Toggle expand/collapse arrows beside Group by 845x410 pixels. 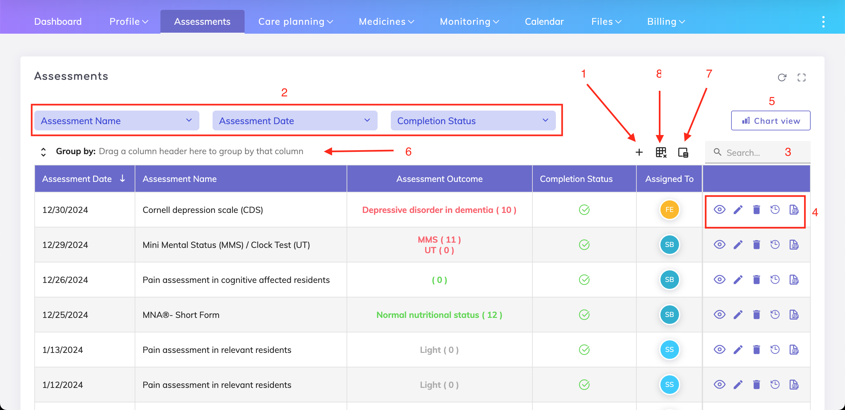tap(43, 152)
